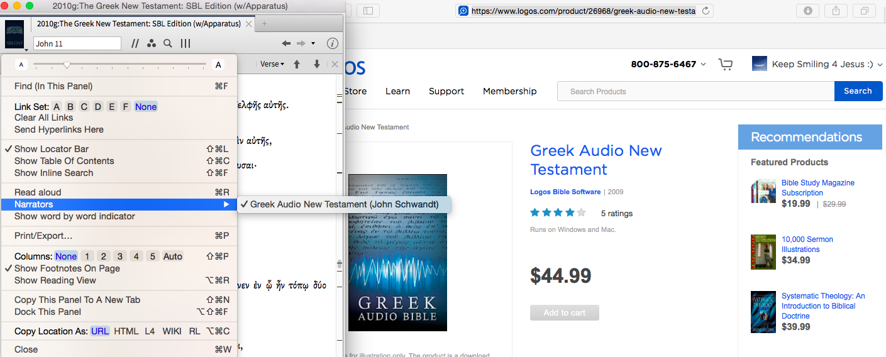Select the checked Greek Audio New Testament narrator
This screenshot has height=357, width=886.
point(344,204)
